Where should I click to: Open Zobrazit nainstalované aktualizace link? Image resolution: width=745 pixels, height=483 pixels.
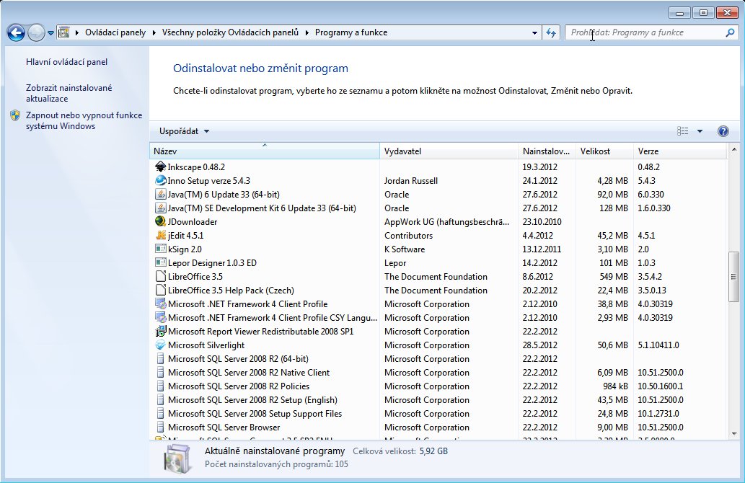(x=69, y=93)
